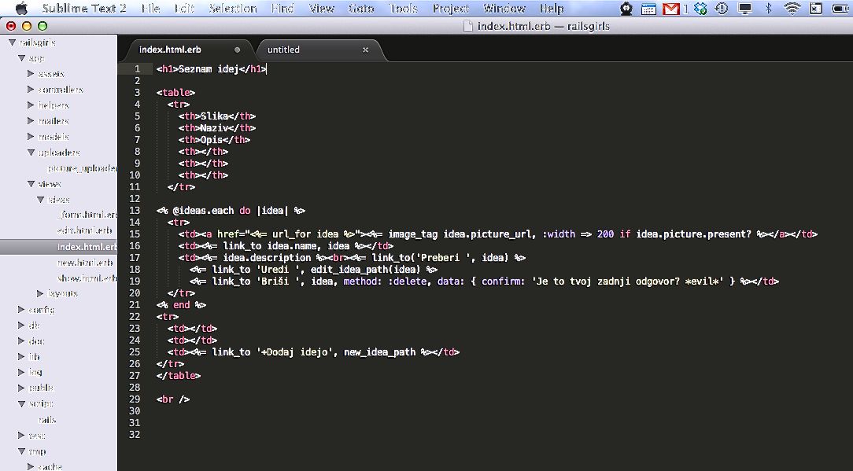Click the calendar icon in the menu bar
The image size is (853, 471).
point(649,9)
